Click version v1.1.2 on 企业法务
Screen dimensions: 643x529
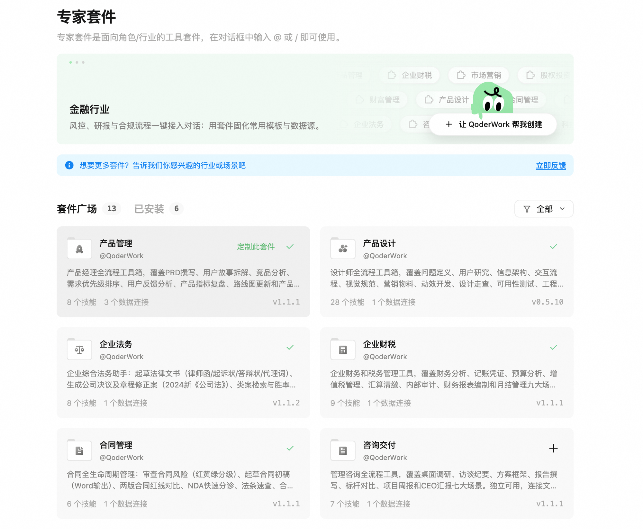pos(286,403)
